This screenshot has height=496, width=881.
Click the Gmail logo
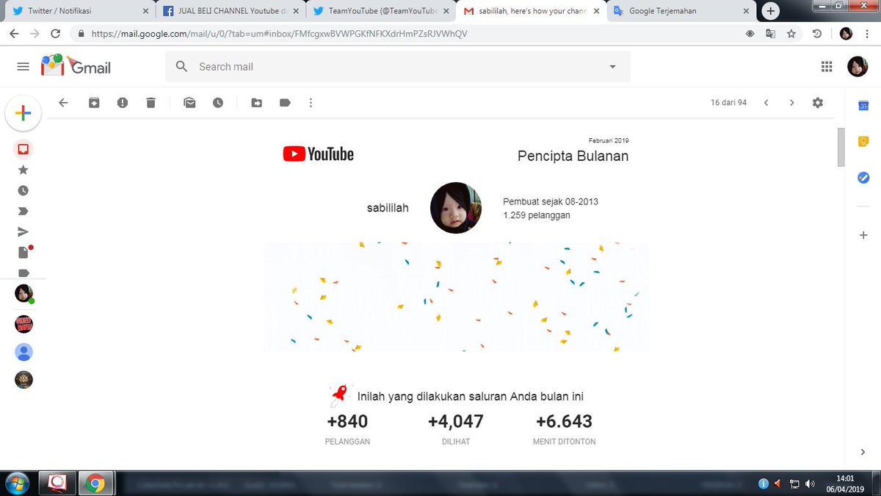tap(76, 65)
